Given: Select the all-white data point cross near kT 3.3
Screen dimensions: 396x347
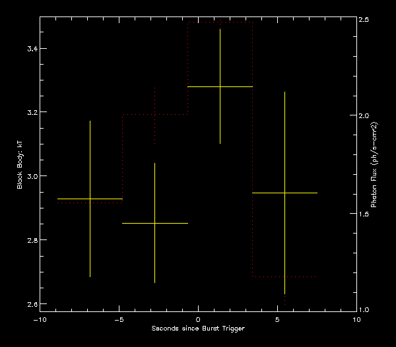Looking at the screenshot, I should [220, 86].
